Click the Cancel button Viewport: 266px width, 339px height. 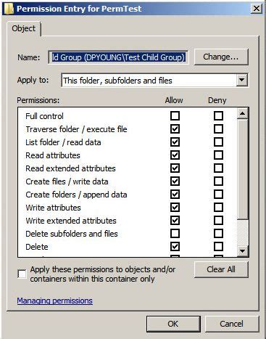pyautogui.click(x=231, y=324)
